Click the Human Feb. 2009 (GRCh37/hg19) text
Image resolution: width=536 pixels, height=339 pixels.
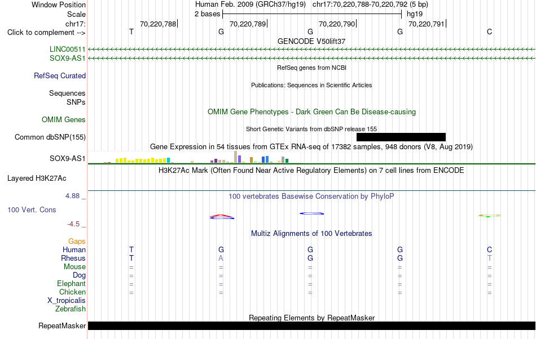(x=252, y=5)
